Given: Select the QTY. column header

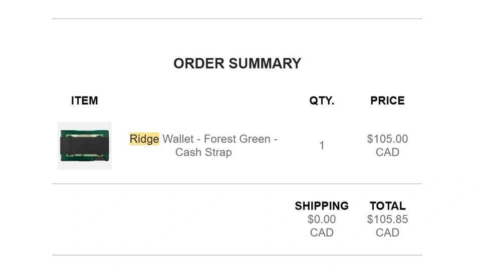Looking at the screenshot, I should [322, 100].
